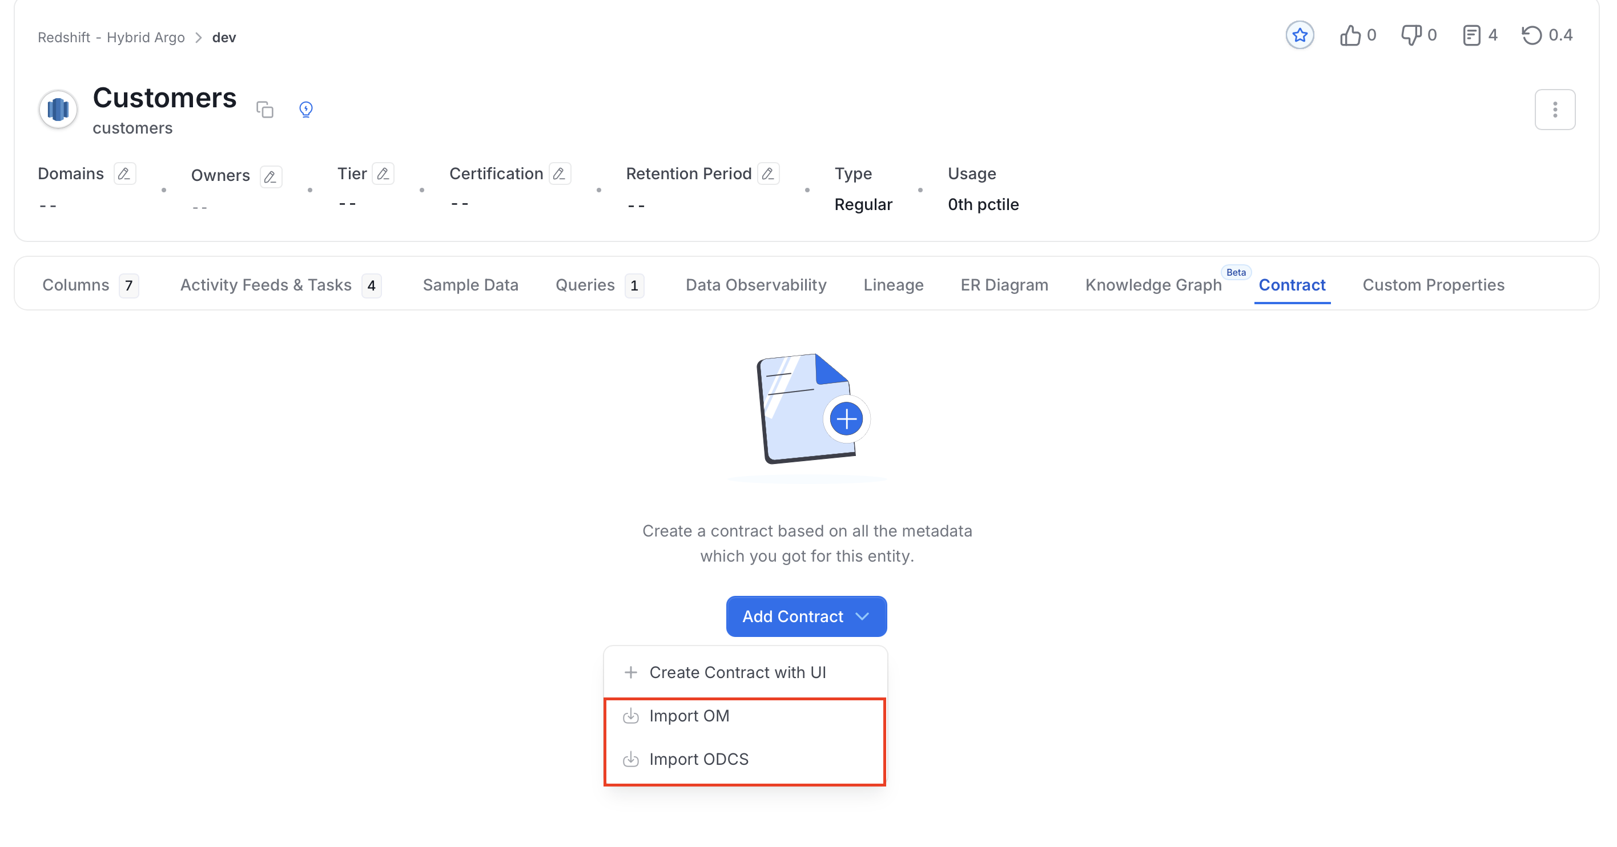The width and height of the screenshot is (1617, 847).
Task: Edit Certification with the pencil icon
Action: point(560,174)
